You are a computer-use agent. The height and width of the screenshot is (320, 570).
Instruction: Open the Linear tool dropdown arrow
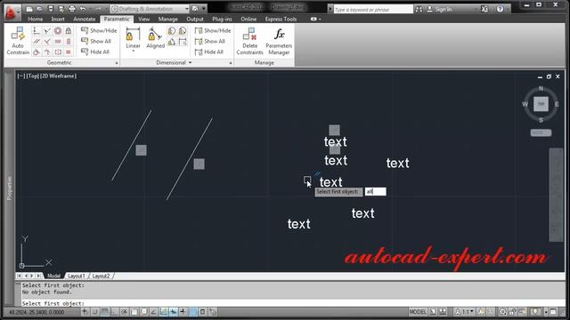click(x=133, y=52)
